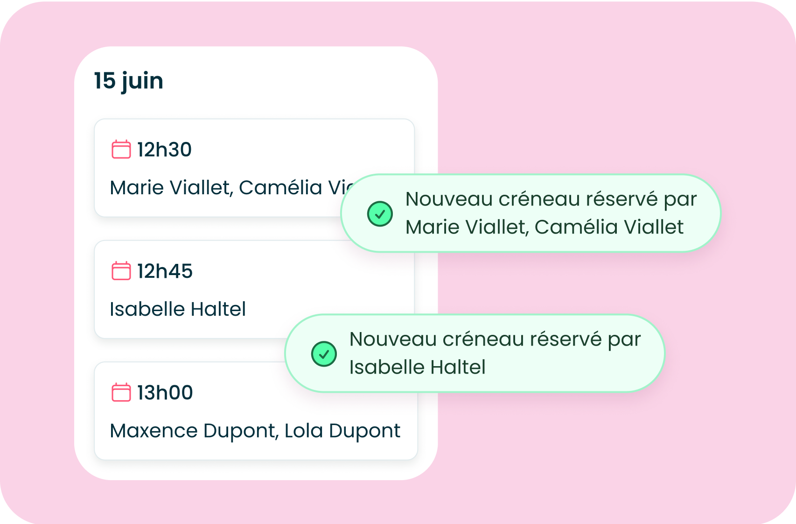Viewport: 796px width, 524px height.
Task: Select the 13h00 time label
Action: 165,393
